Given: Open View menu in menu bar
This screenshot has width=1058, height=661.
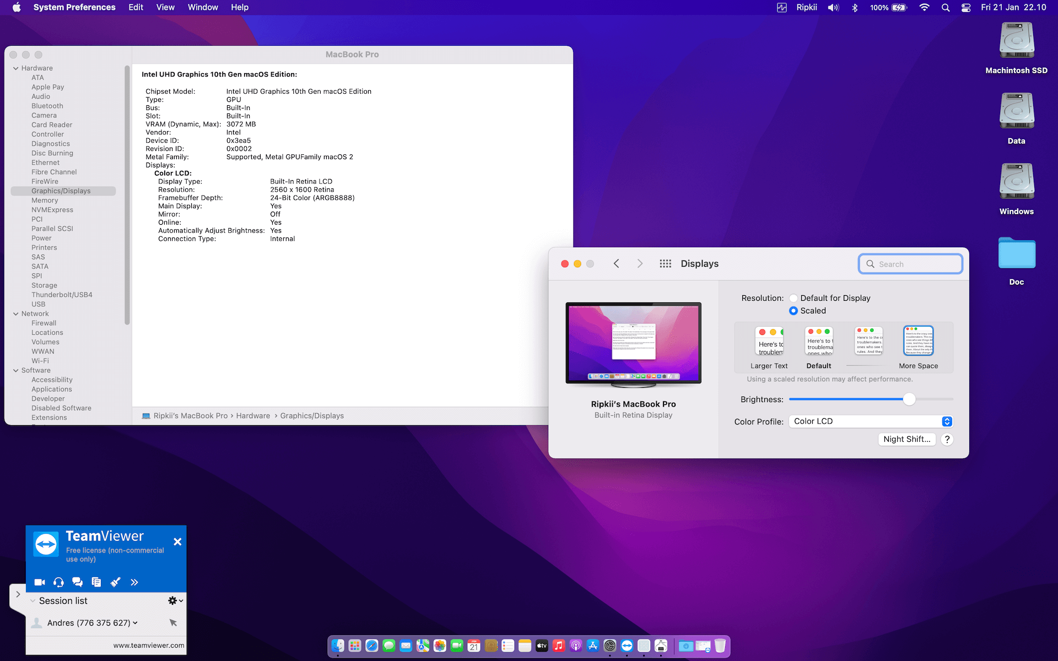Looking at the screenshot, I should point(165,8).
